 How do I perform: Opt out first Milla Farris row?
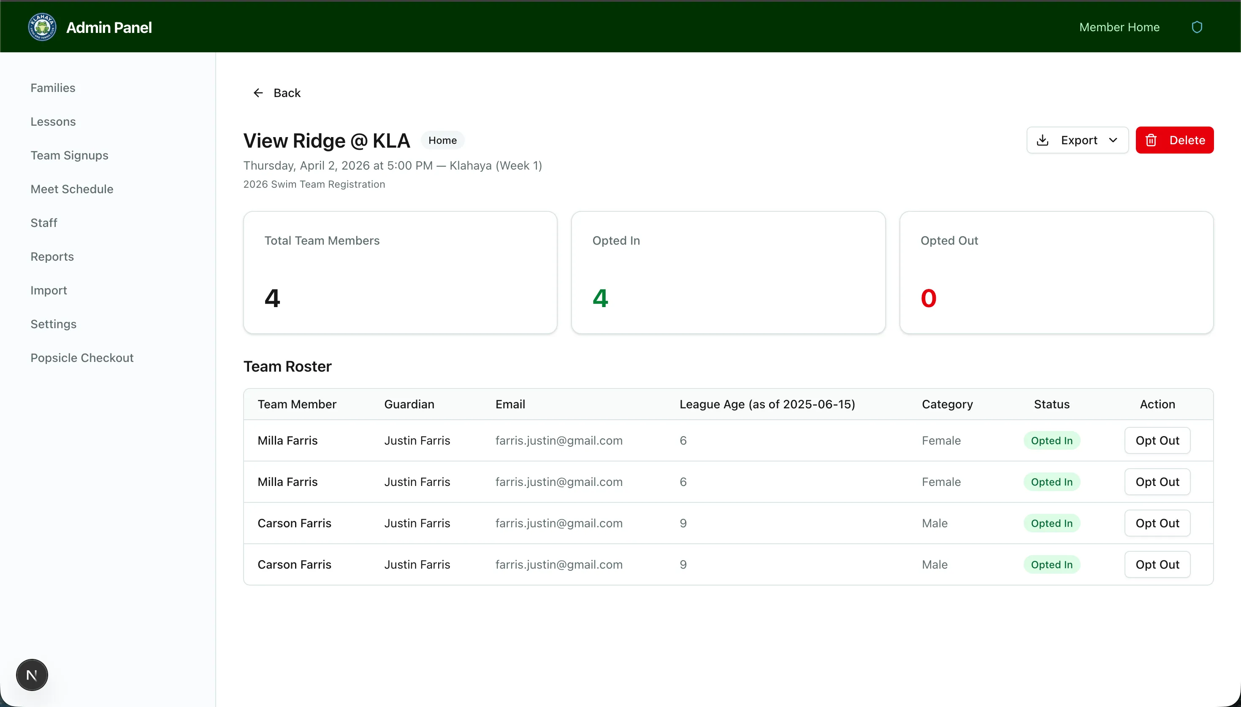point(1157,440)
